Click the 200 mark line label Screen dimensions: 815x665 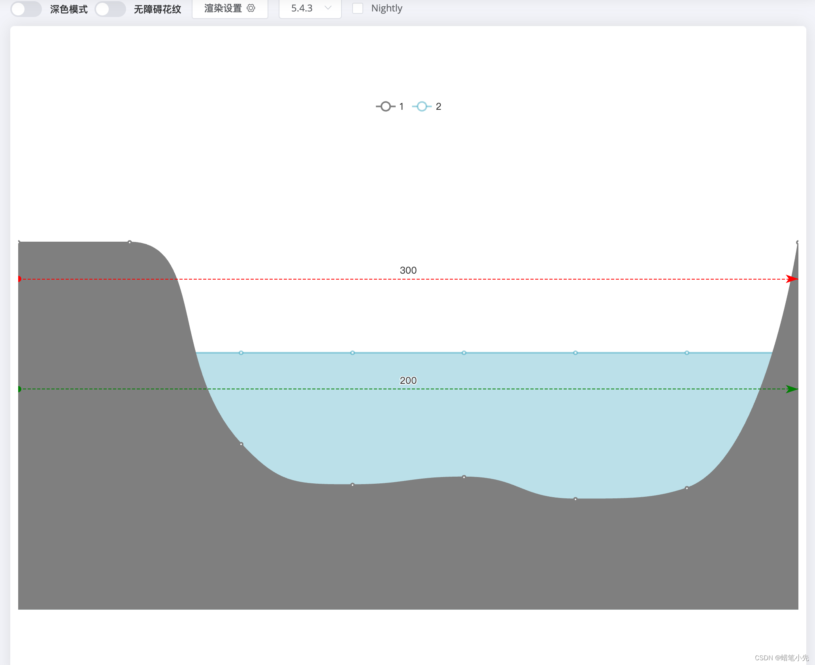408,380
